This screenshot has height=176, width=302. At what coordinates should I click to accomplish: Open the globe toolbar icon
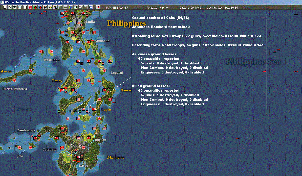pyautogui.click(x=71, y=7)
